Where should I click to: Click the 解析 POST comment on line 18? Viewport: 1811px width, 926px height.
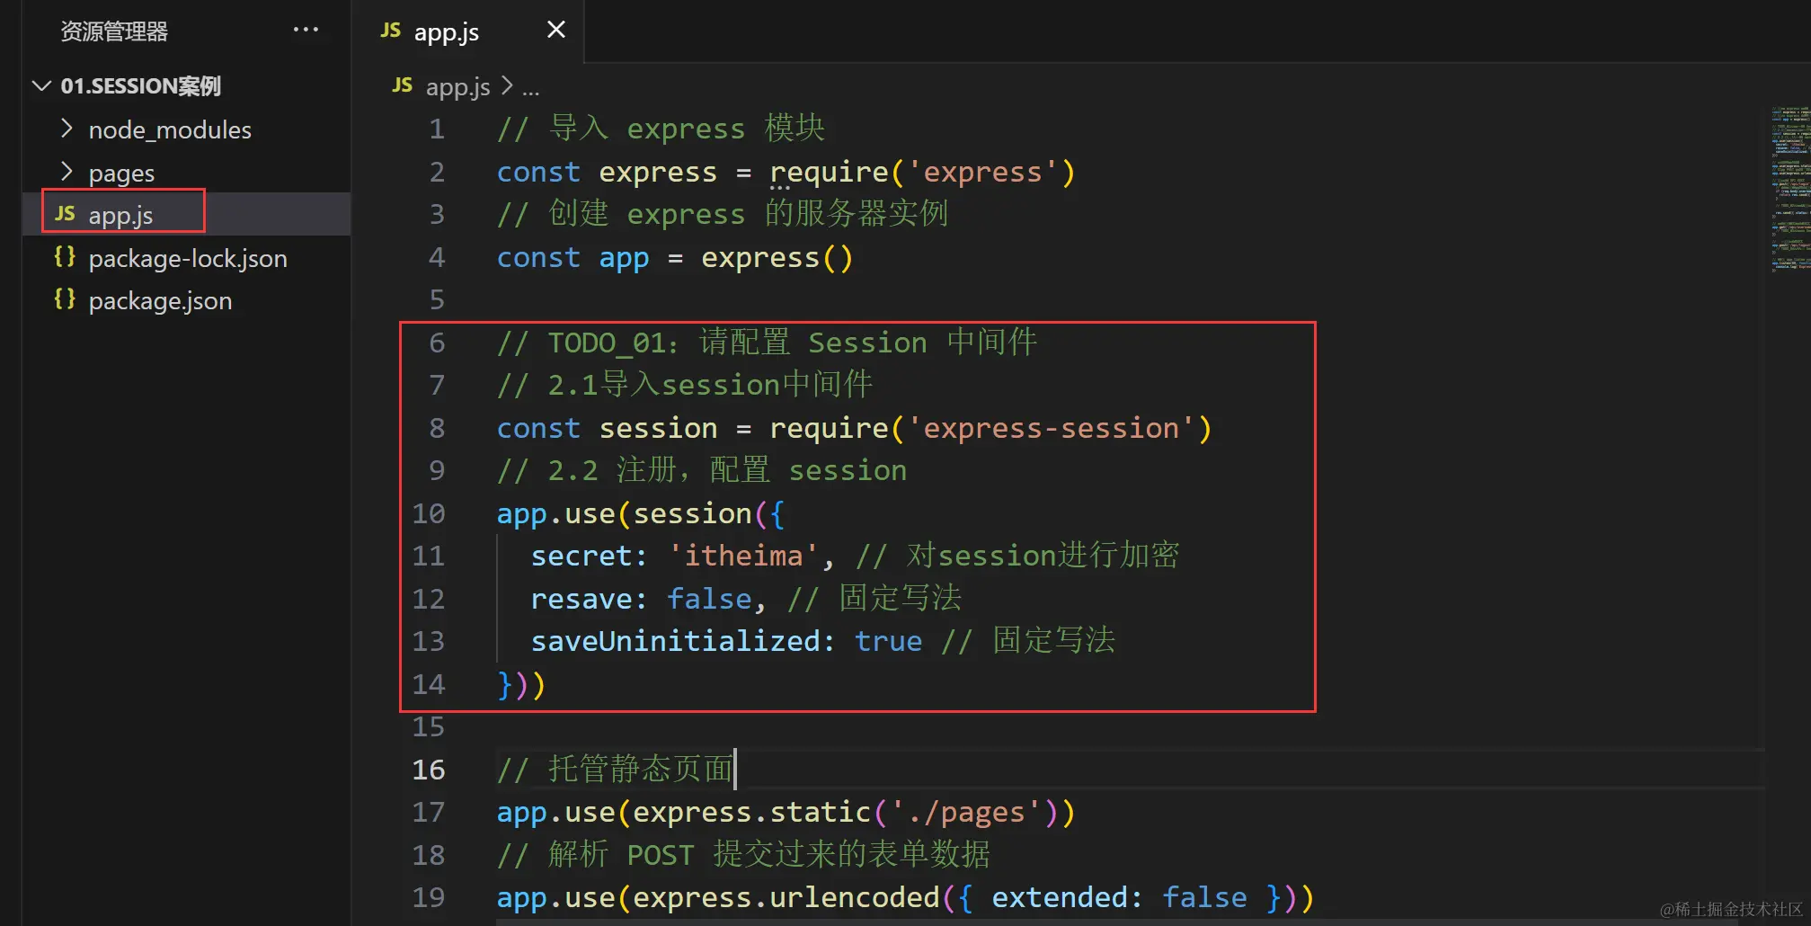[743, 854]
